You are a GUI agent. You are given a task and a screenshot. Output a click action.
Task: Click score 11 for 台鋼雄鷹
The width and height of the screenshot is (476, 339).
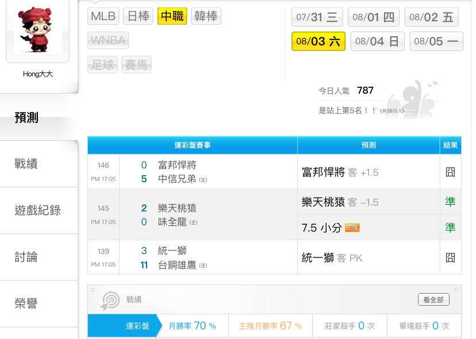coord(144,265)
